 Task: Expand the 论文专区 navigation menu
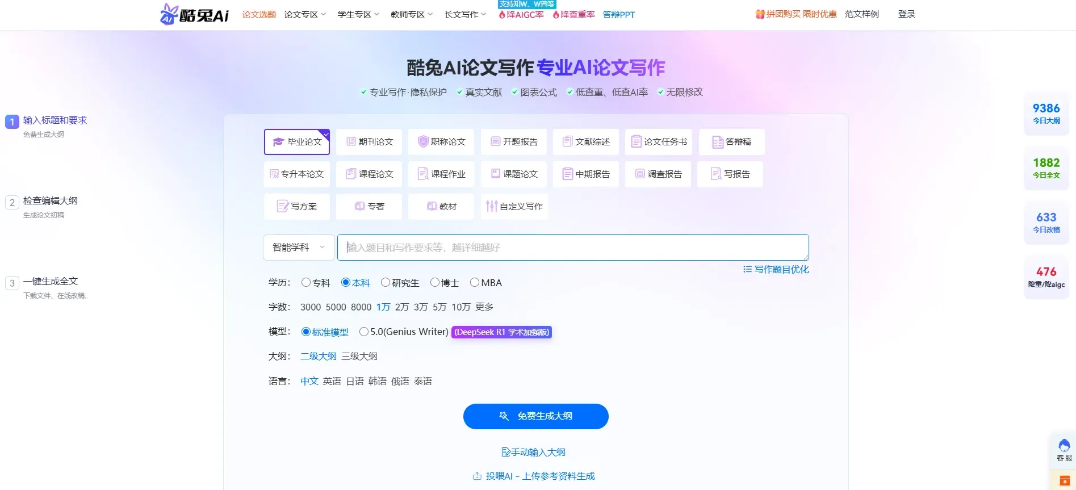(x=305, y=15)
